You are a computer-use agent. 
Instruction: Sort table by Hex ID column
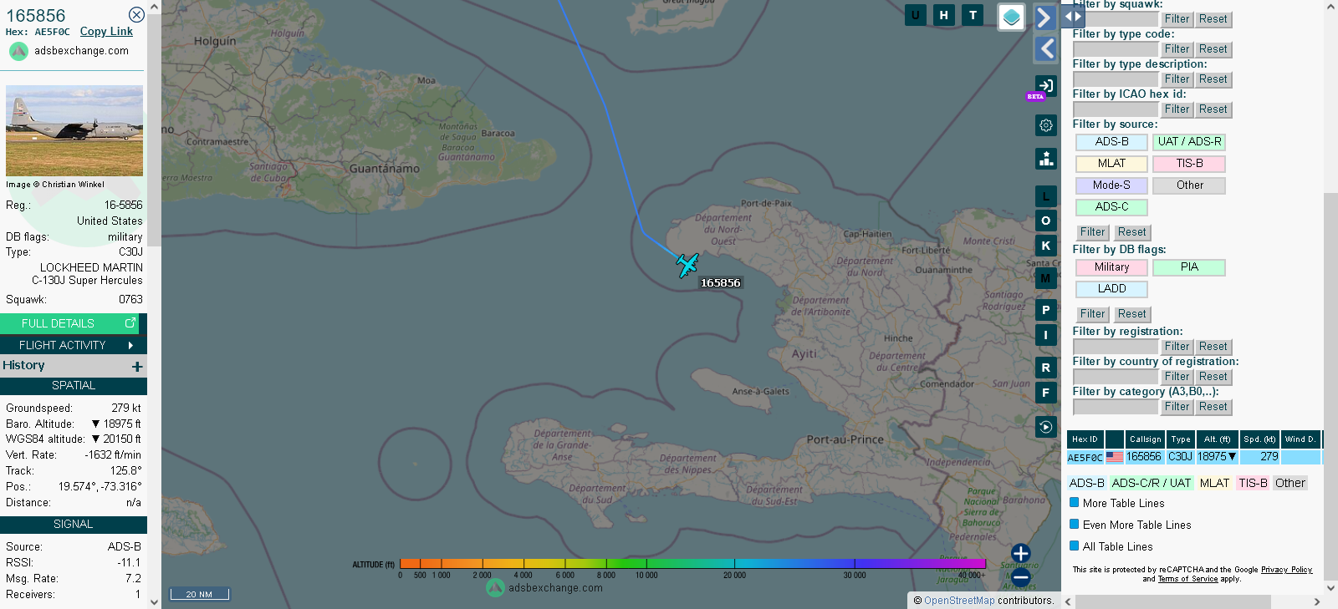pos(1085,439)
